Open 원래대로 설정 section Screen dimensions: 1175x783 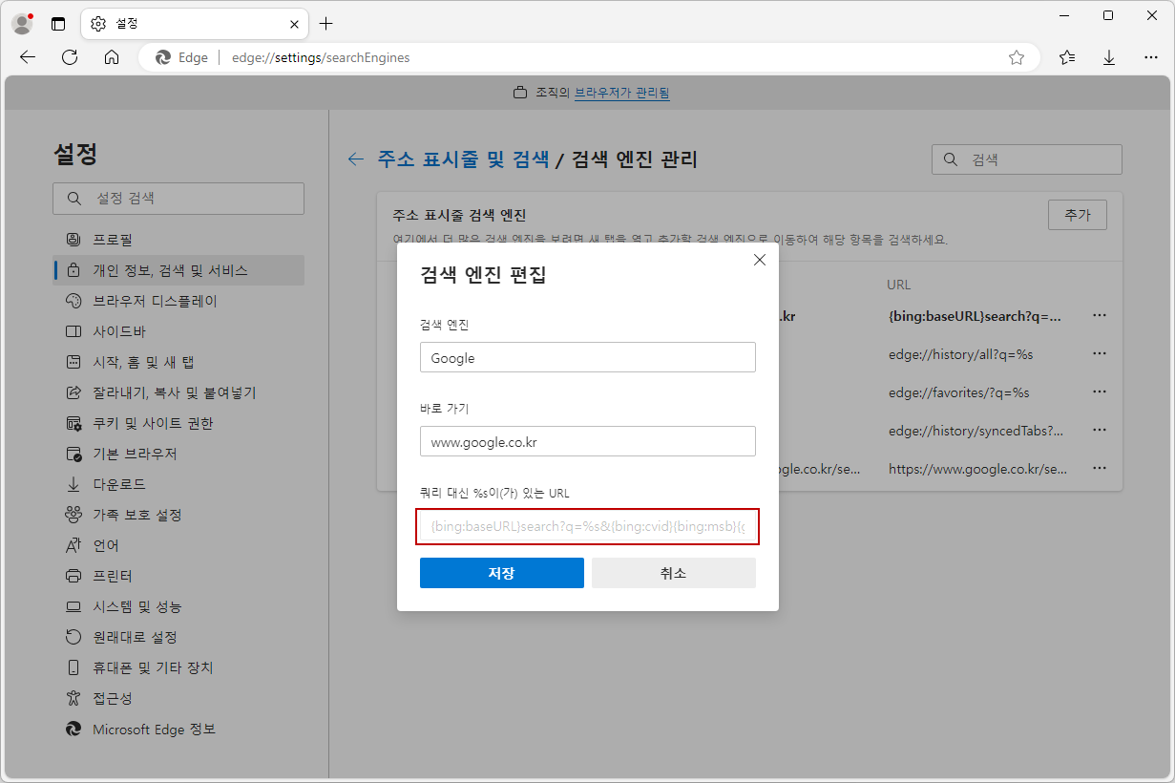point(178,637)
